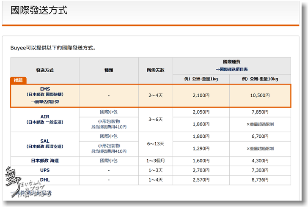Click the 日本郵政 海運 row label
The width and height of the screenshot is (308, 207).
pos(44,161)
